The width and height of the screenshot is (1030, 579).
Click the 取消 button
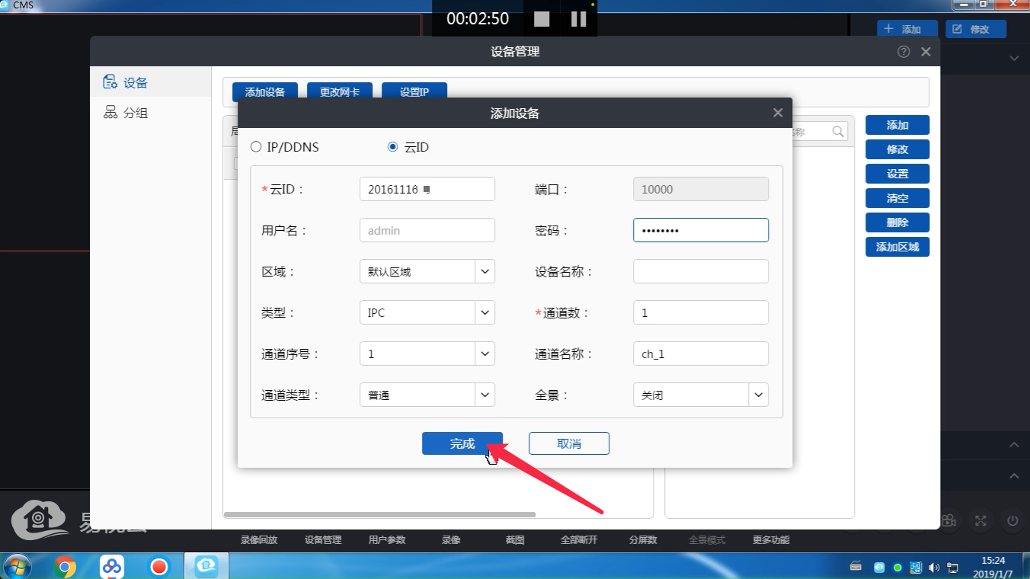coord(569,443)
